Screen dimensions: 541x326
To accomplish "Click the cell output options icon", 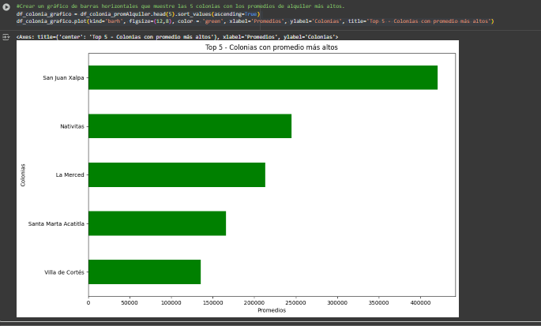I will (x=6, y=36).
